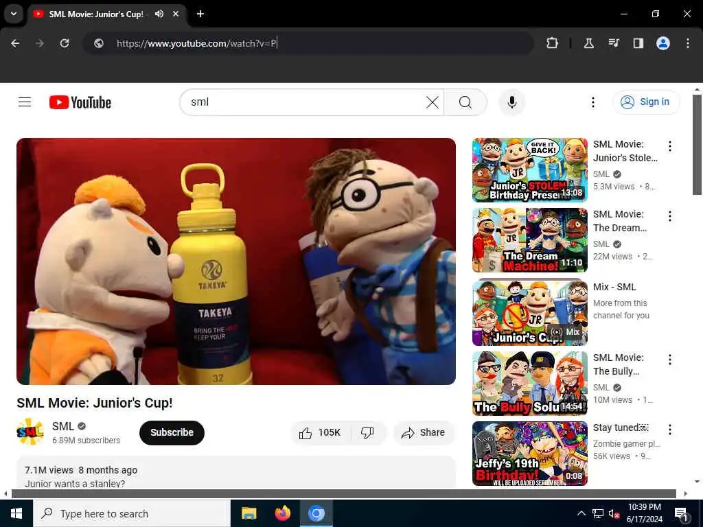
Task: Open the taskbar clock and date
Action: (644, 513)
